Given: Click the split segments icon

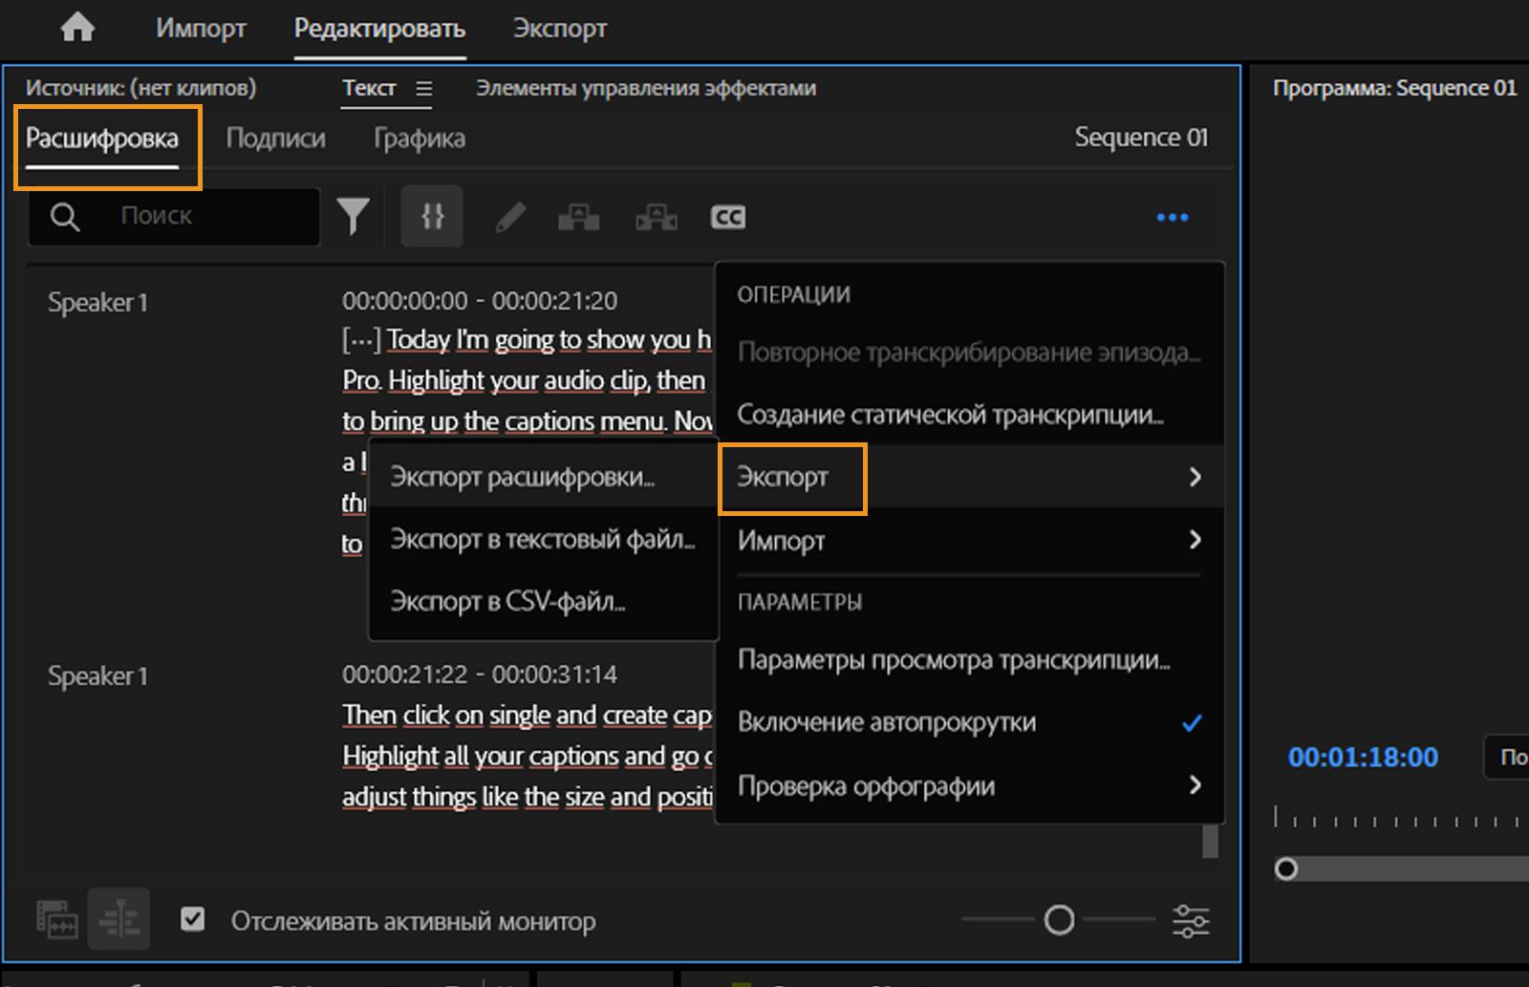Looking at the screenshot, I should click(x=657, y=218).
